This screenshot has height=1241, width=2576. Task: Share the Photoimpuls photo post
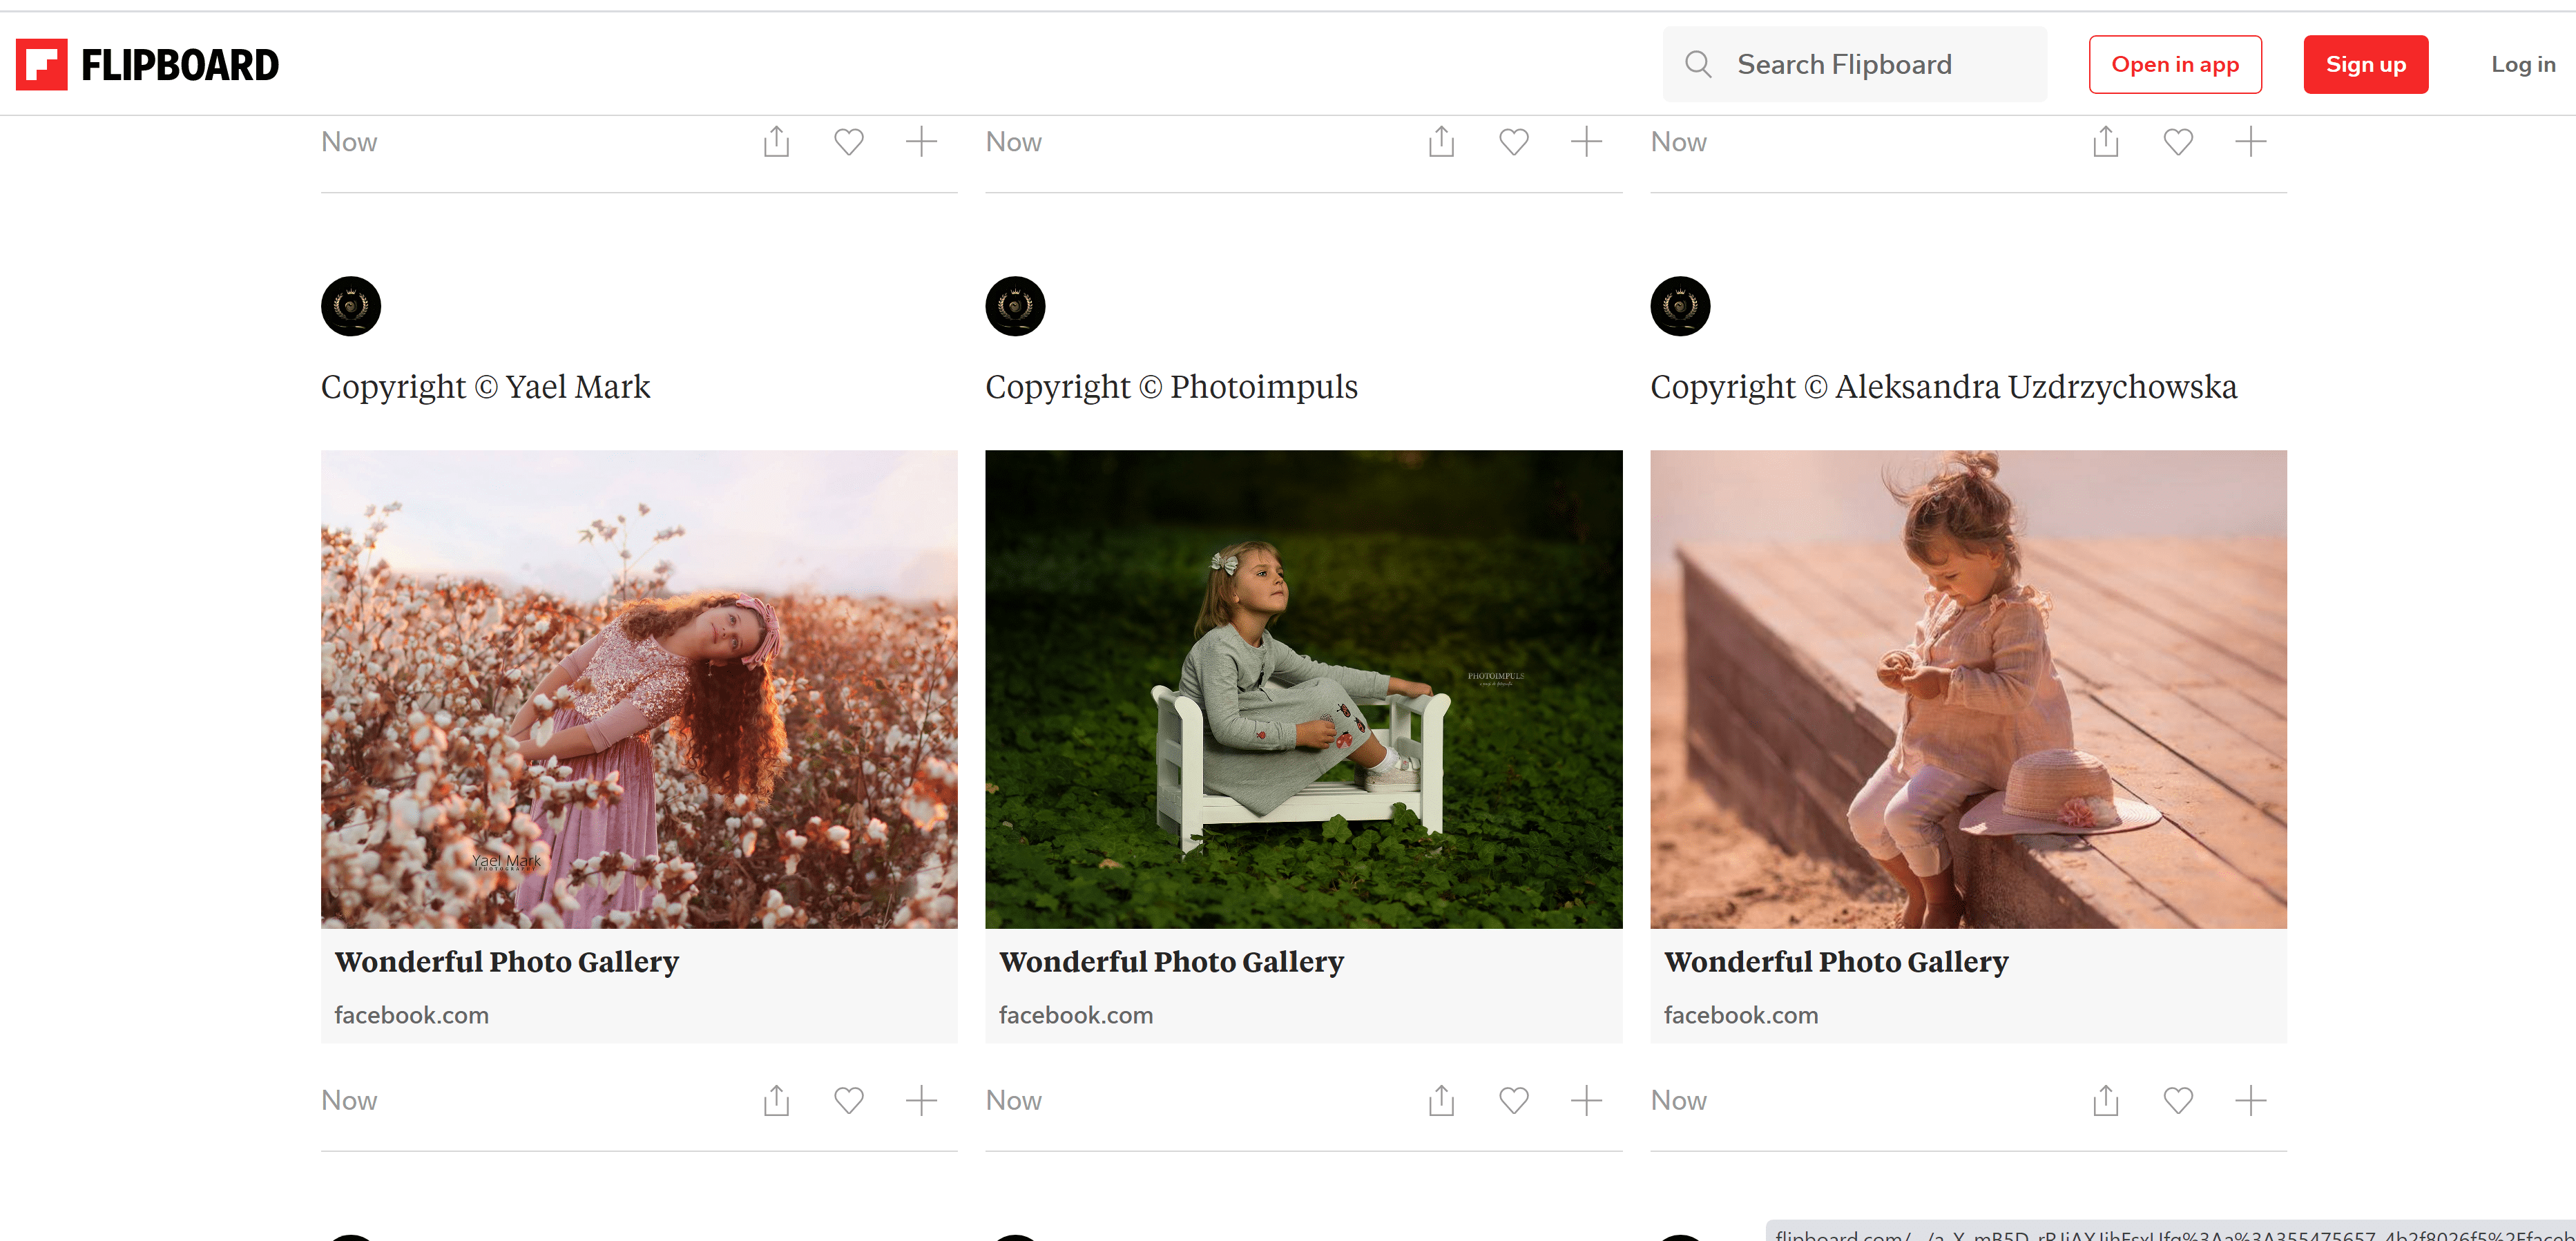click(x=1441, y=1101)
